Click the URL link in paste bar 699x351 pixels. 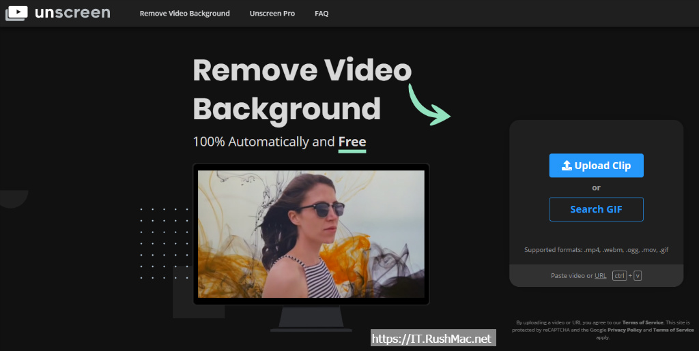click(x=600, y=276)
